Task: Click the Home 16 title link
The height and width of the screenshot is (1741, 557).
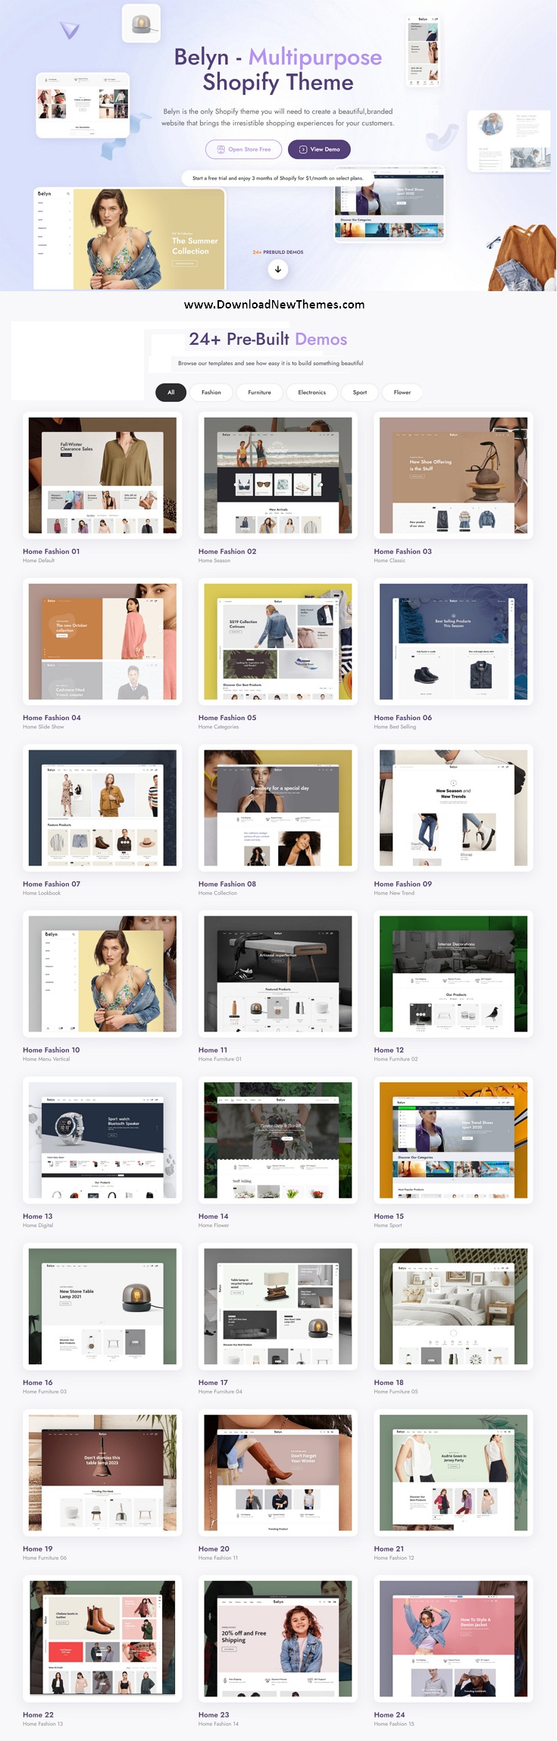Action: 38,1382
